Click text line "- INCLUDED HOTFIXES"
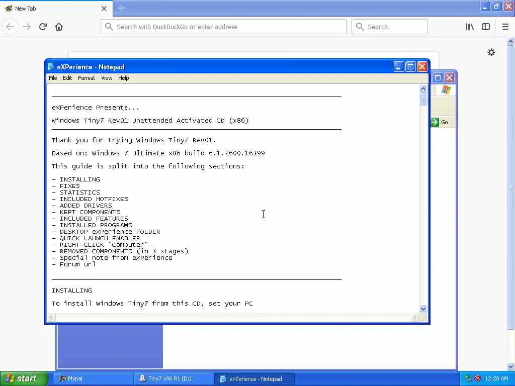Image resolution: width=515 pixels, height=386 pixels. click(x=90, y=199)
